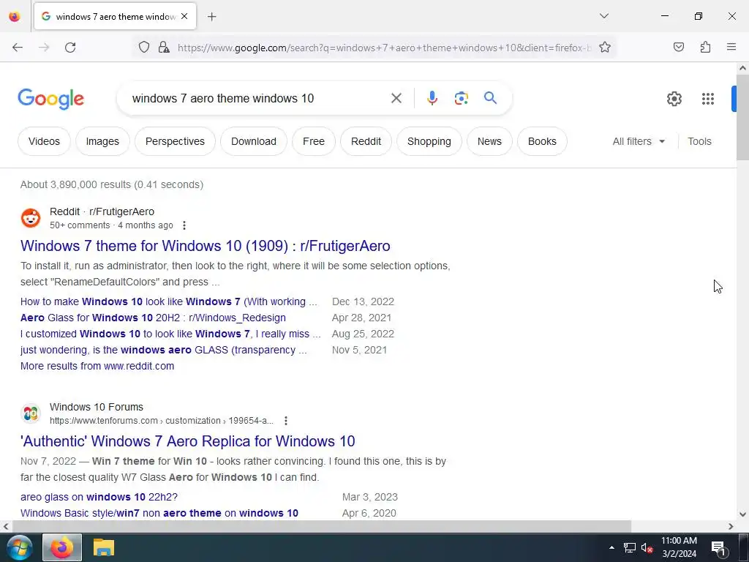The width and height of the screenshot is (749, 562).
Task: Click the padlock site info icon
Action: click(x=164, y=48)
